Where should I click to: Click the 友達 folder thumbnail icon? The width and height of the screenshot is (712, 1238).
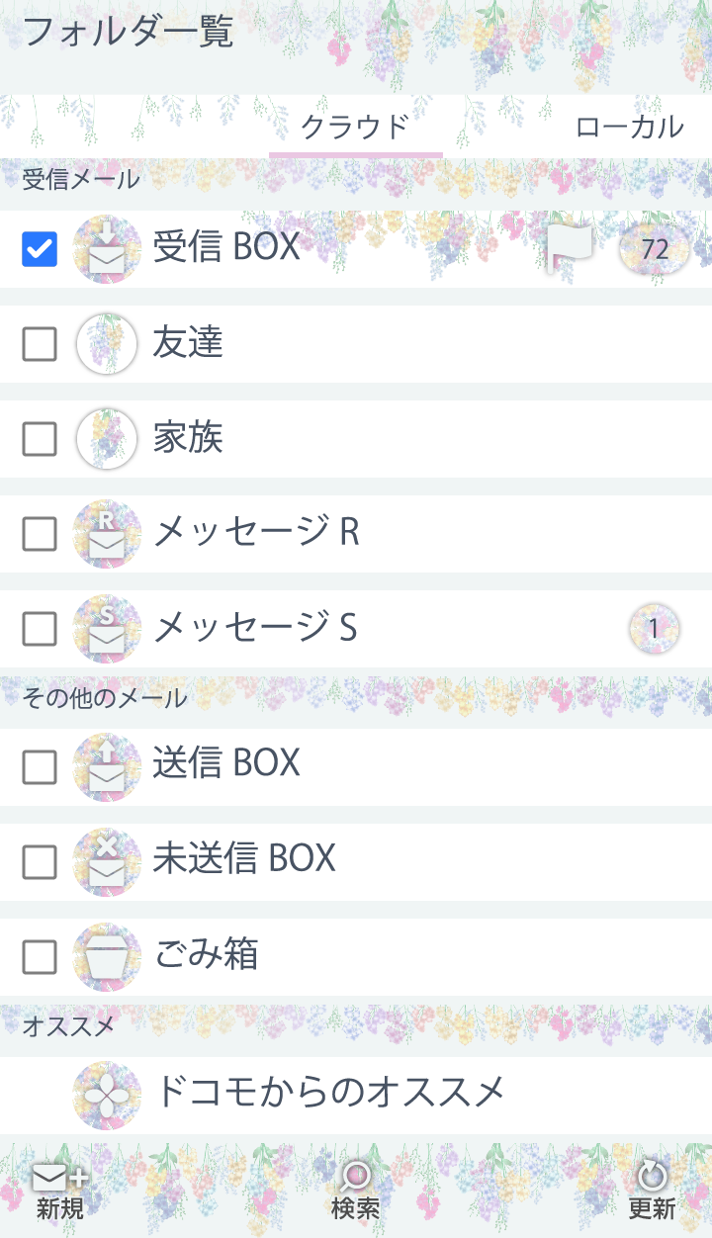[107, 343]
